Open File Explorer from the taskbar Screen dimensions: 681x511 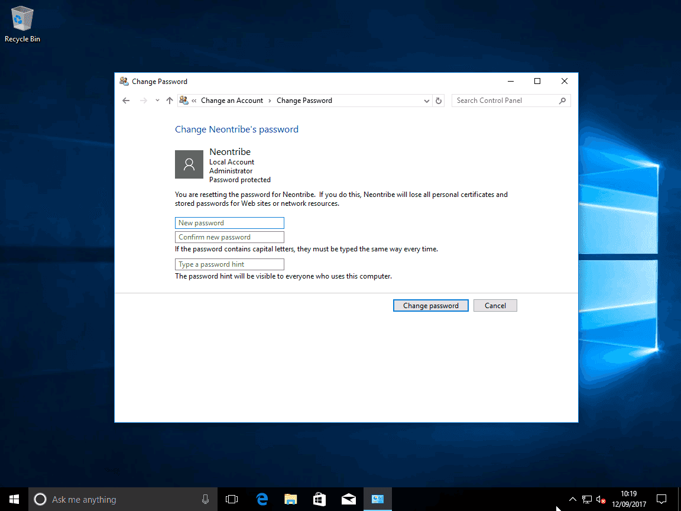[x=290, y=499]
